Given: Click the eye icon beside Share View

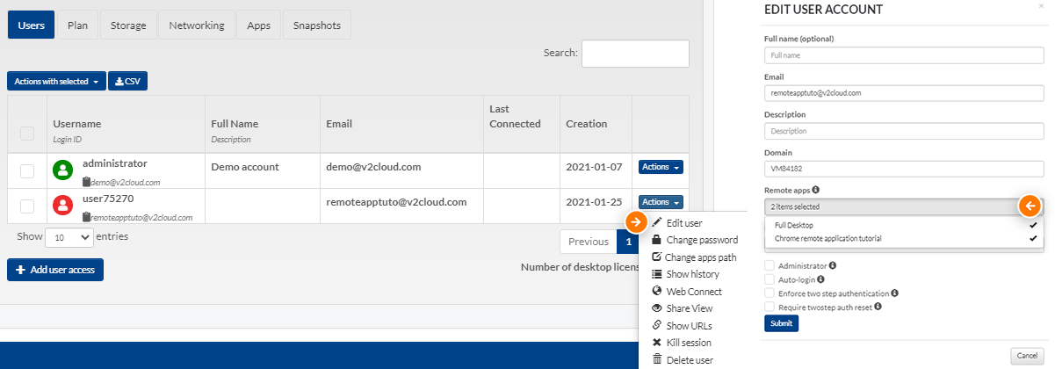Looking at the screenshot, I should click(657, 308).
